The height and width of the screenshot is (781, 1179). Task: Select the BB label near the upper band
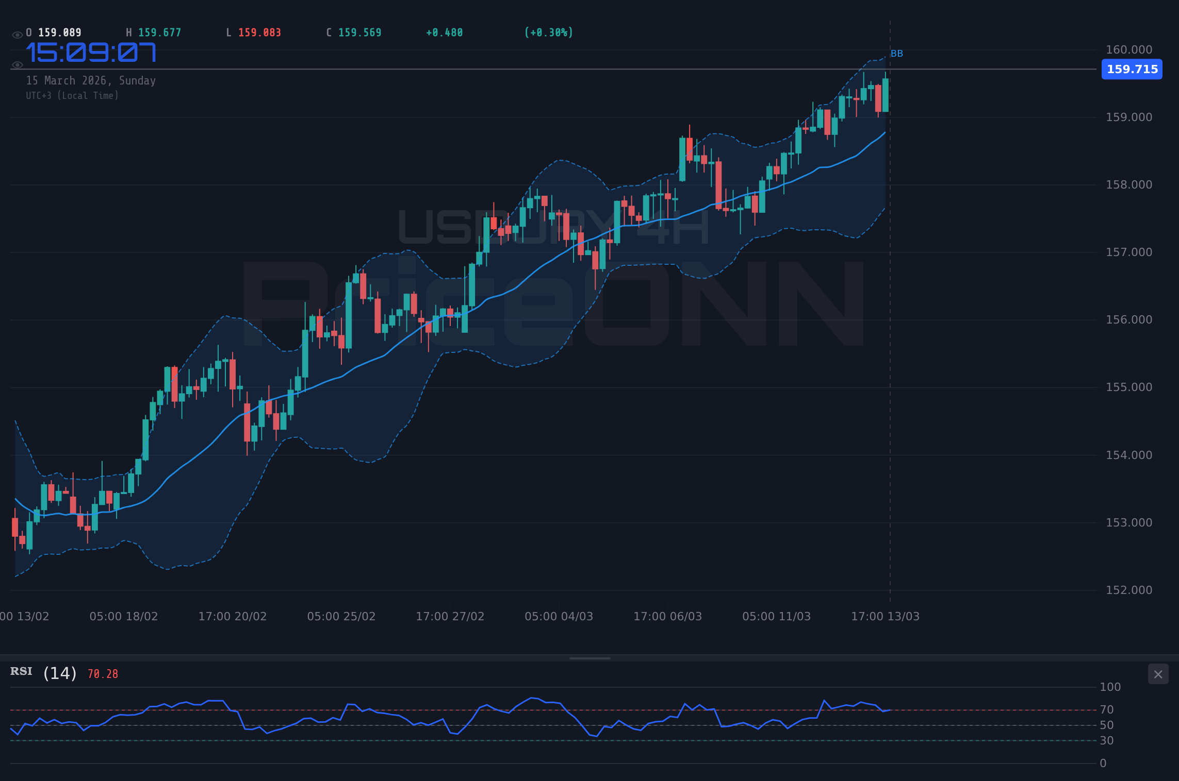[x=897, y=53]
